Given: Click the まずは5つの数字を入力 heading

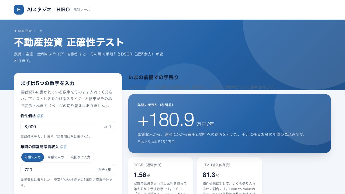Looking at the screenshot, I should 47,83.
